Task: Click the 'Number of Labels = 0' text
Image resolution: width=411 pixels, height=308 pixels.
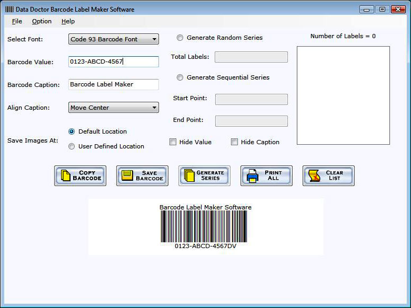Action: click(343, 36)
